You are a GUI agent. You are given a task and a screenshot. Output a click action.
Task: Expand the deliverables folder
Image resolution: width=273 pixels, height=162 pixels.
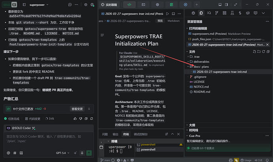[201, 62]
